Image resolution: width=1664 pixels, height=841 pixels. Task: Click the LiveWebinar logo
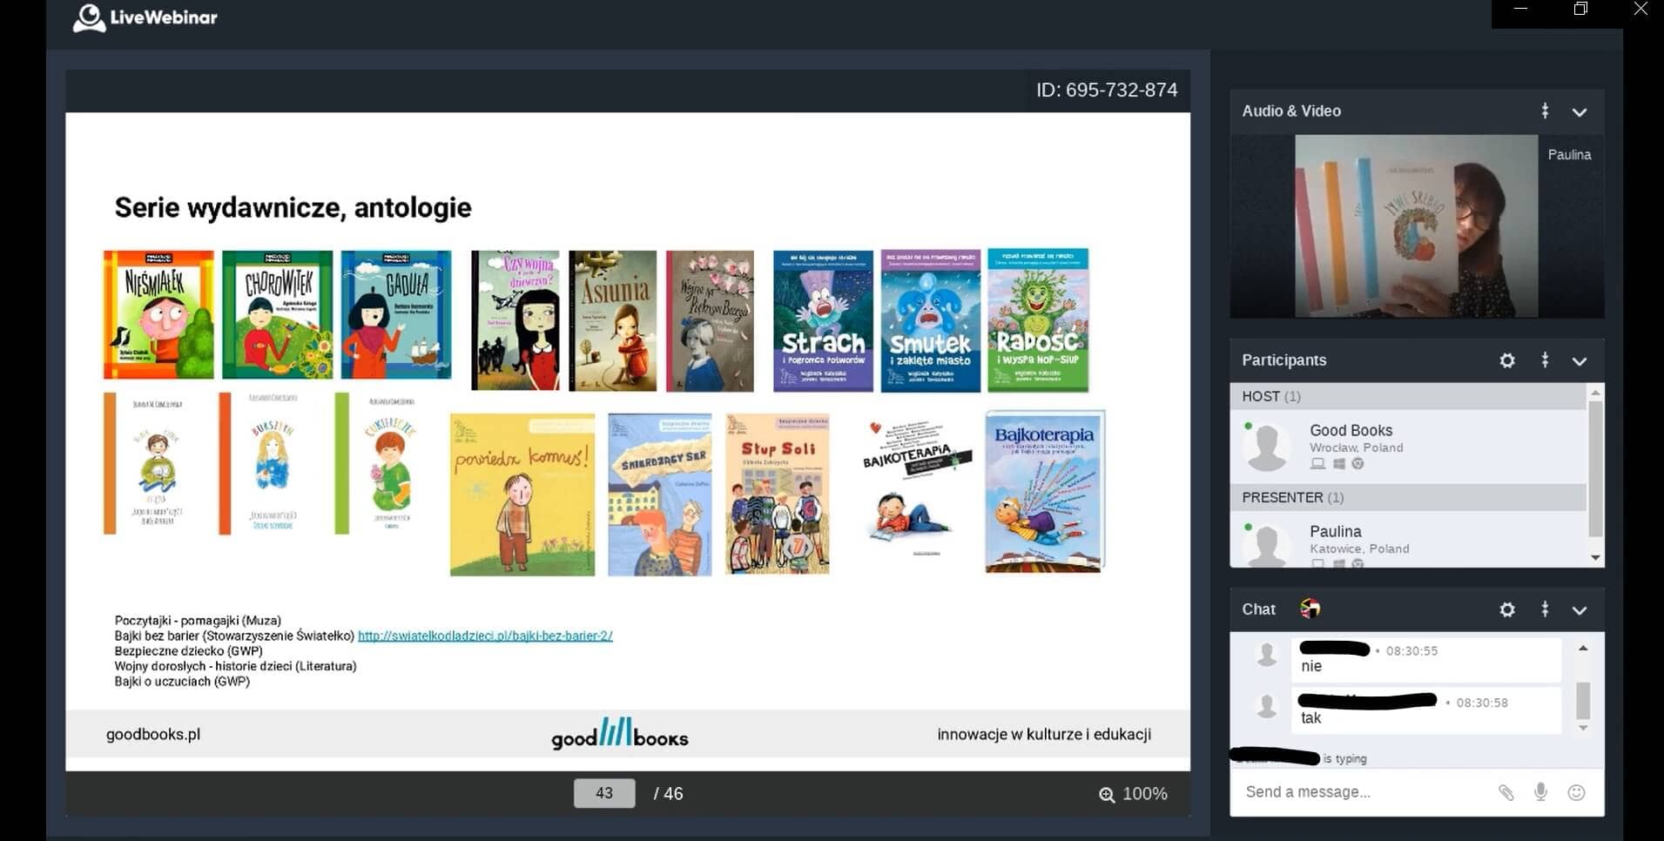tap(145, 17)
